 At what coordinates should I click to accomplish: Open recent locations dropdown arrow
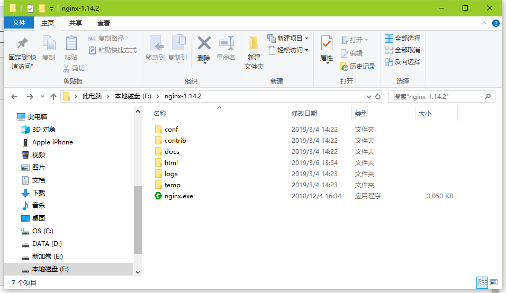tap(42, 97)
